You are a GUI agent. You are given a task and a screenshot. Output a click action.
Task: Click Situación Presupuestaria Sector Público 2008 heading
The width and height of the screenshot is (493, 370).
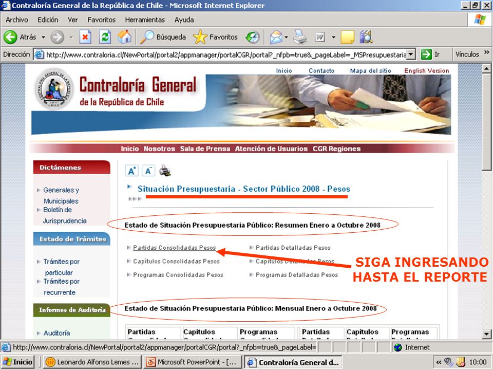pyautogui.click(x=243, y=189)
